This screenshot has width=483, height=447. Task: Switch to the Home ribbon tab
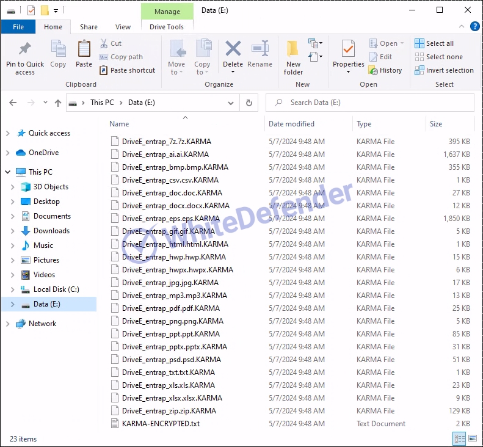pos(53,27)
